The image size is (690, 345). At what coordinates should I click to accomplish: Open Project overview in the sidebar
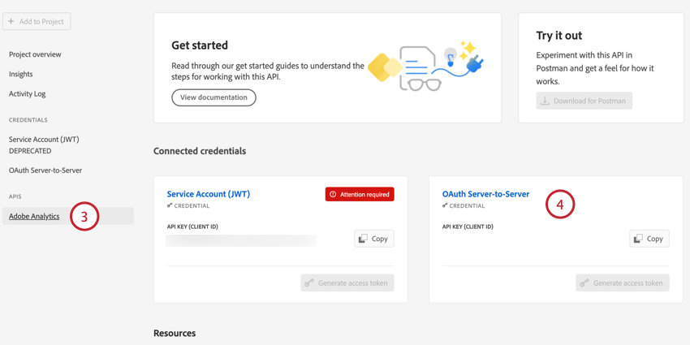pos(35,54)
